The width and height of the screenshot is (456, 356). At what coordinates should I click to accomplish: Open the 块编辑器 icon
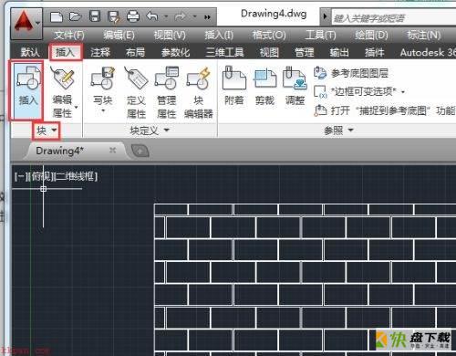tap(198, 79)
